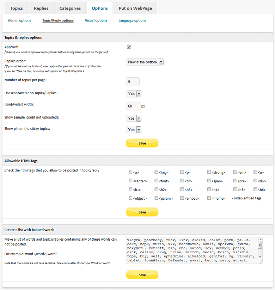Allow the <a> tag checkbox
The image size is (275, 290).
pos(130,172)
